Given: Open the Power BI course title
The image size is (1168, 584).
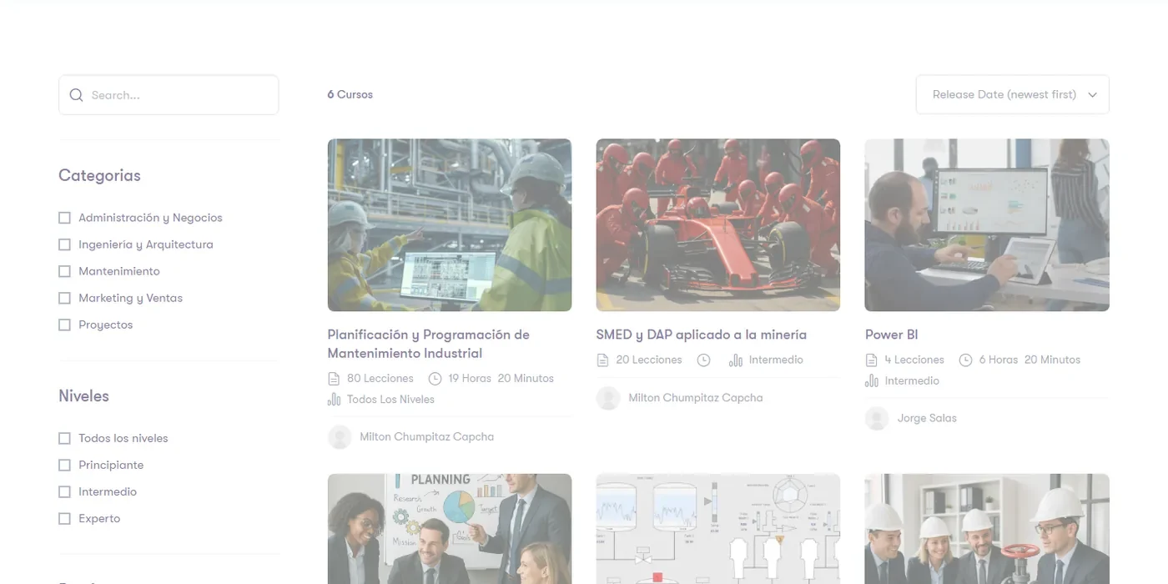Looking at the screenshot, I should click(892, 335).
